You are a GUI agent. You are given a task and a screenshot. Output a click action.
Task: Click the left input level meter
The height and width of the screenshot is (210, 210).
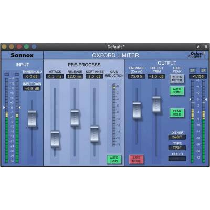7,120
